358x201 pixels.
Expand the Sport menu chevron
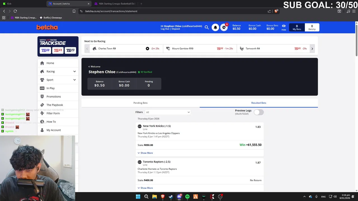(x=74, y=80)
